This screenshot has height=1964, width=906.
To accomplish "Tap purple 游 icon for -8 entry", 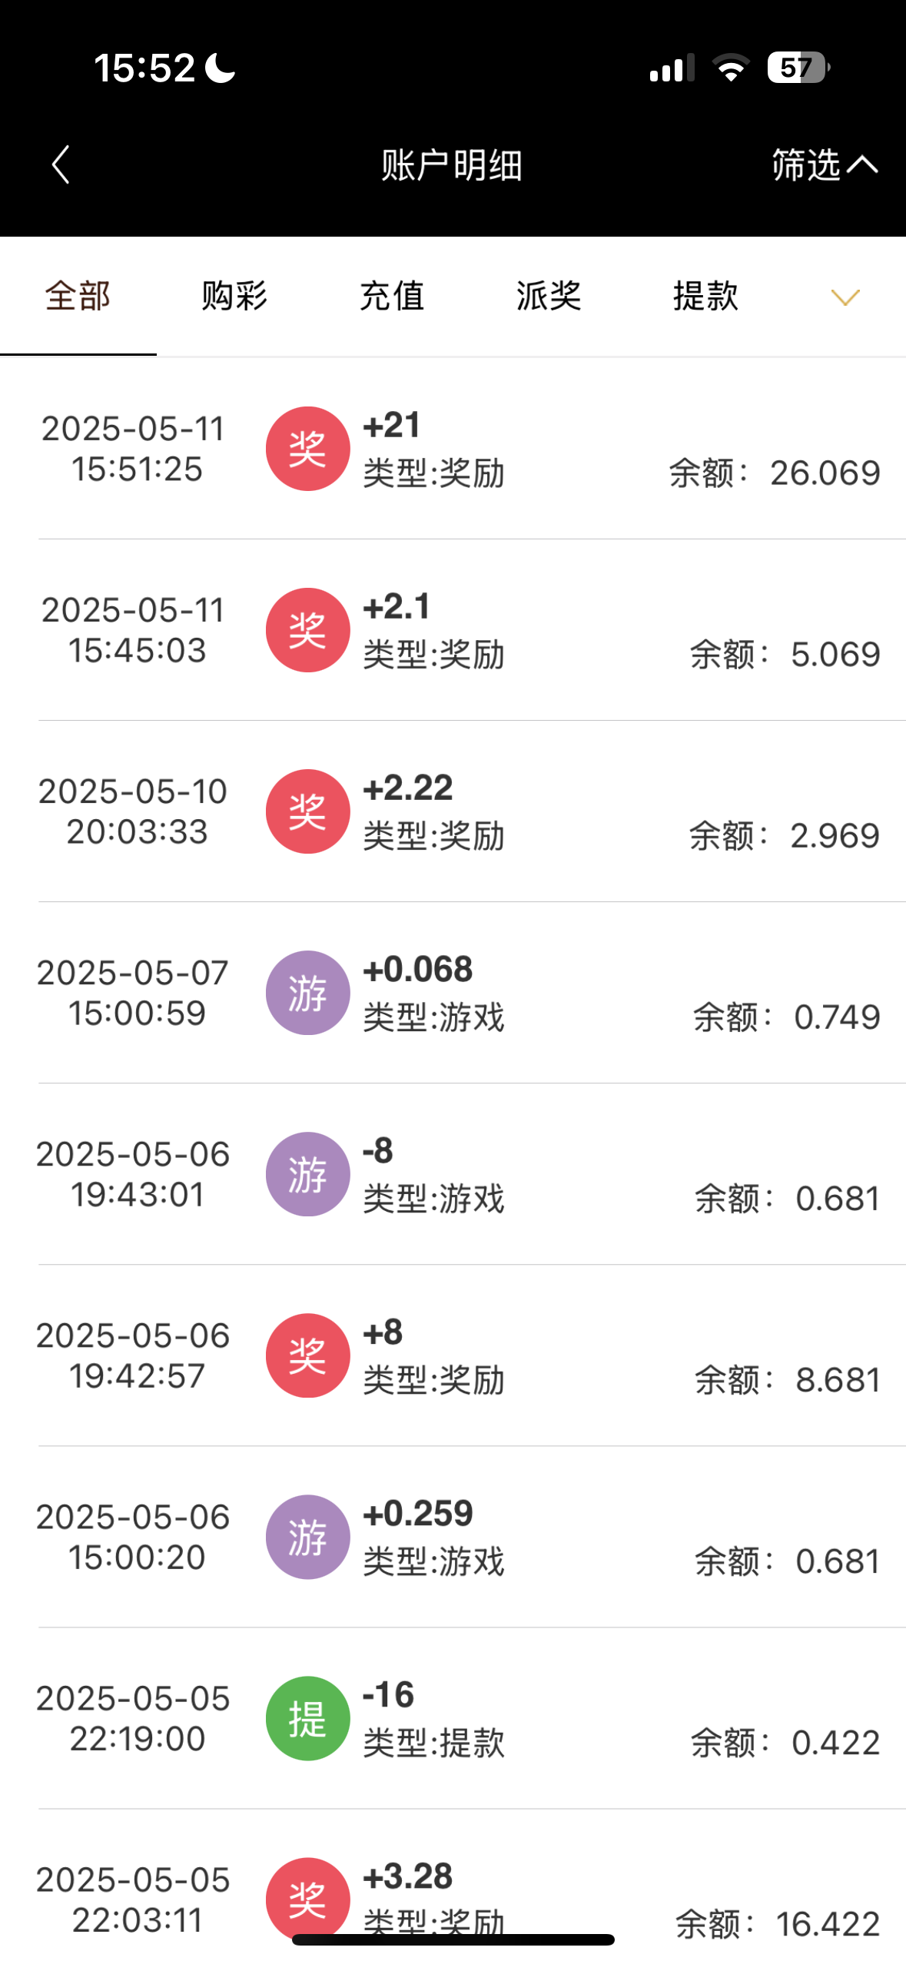I will pyautogui.click(x=307, y=1174).
